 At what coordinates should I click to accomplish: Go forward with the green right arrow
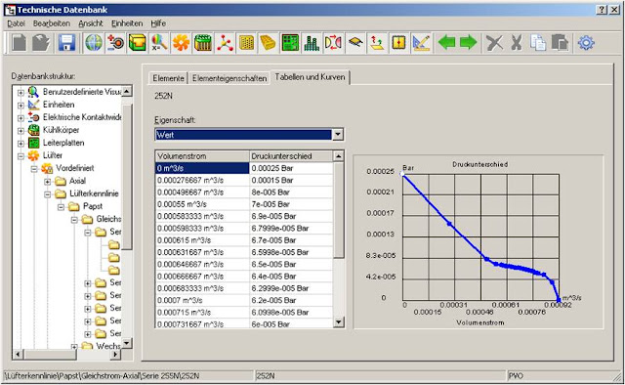[468, 42]
